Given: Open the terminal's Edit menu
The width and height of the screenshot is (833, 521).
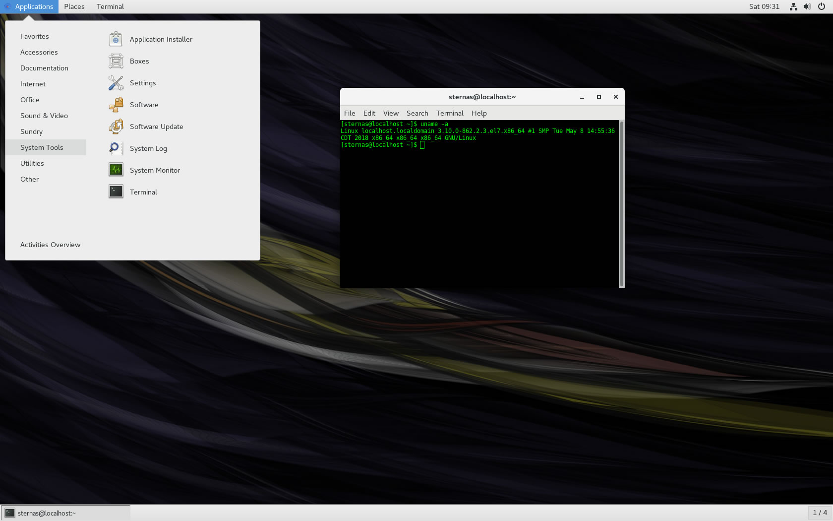Looking at the screenshot, I should (369, 113).
